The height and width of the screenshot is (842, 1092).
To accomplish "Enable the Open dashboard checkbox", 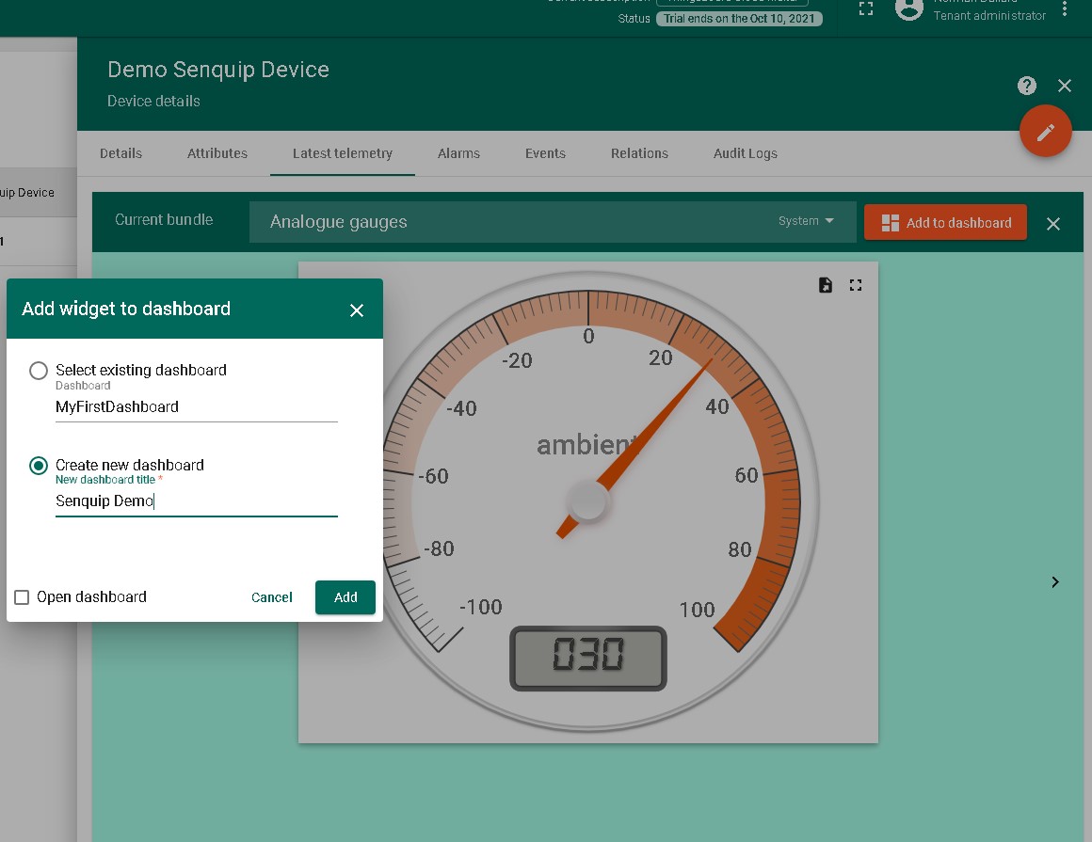I will click(x=22, y=597).
